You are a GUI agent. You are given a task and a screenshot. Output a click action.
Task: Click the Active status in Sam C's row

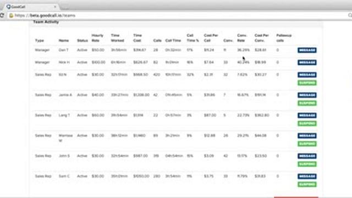[82, 176]
